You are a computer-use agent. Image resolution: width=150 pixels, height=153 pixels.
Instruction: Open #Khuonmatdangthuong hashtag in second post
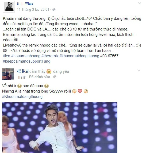click(22, 97)
